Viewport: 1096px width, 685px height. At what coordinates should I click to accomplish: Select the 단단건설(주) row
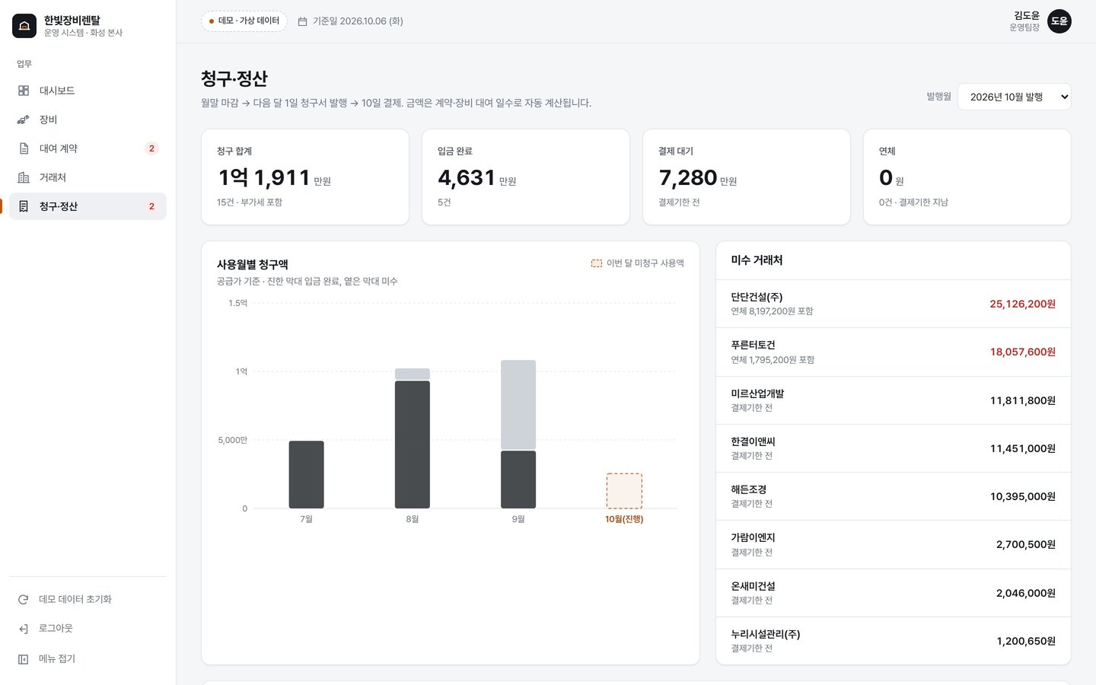894,304
